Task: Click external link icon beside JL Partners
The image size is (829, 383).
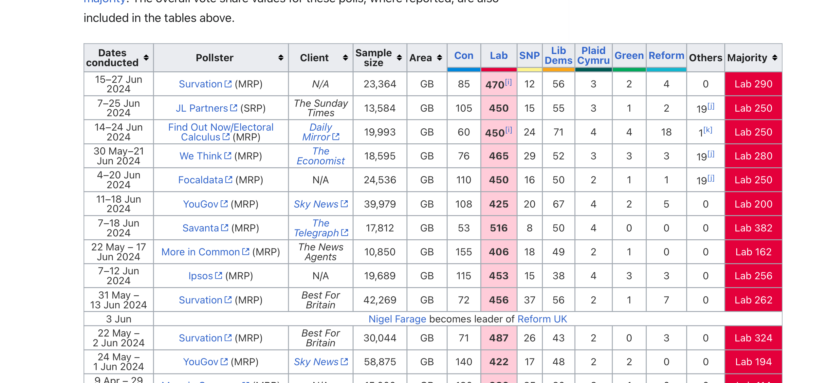Action: point(233,108)
